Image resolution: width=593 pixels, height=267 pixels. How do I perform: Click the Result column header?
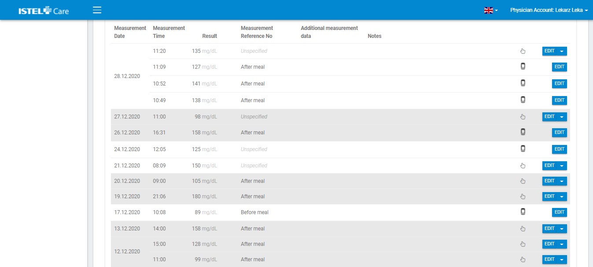[x=210, y=36]
